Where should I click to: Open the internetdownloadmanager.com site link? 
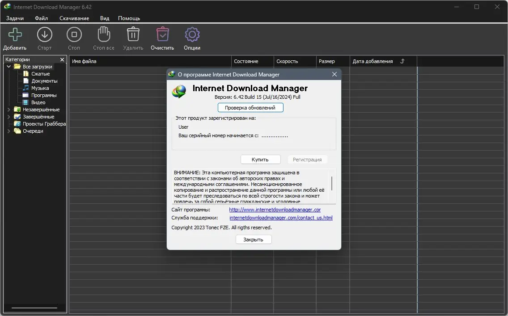point(275,210)
